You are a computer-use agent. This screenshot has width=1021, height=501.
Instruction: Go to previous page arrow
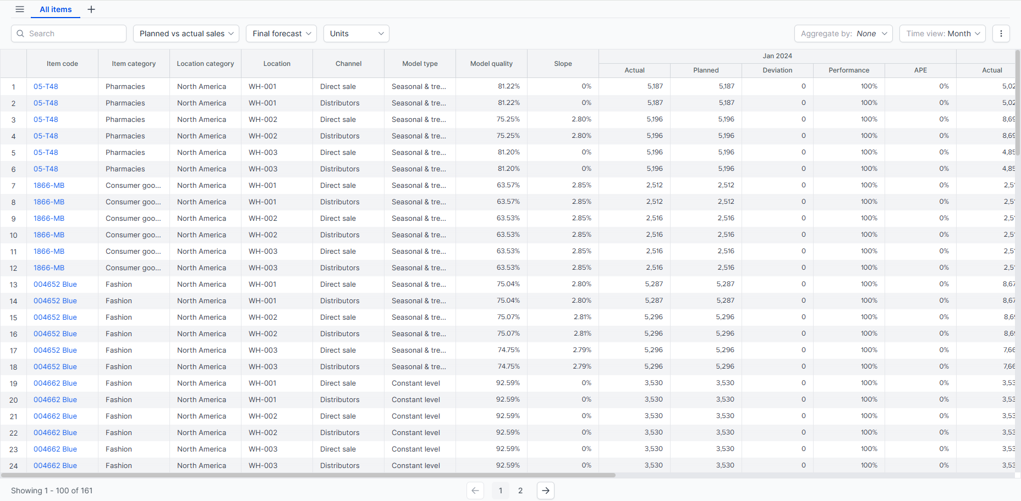tap(475, 491)
